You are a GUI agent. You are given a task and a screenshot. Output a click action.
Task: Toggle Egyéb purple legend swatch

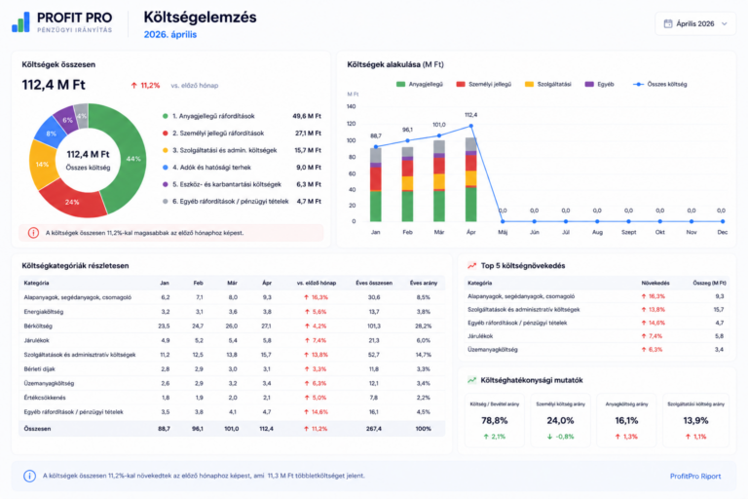(589, 84)
